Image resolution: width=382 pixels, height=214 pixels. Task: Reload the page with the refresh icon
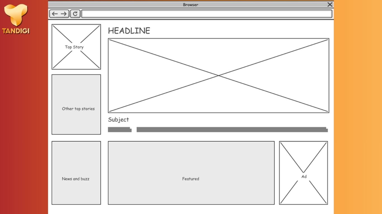click(75, 14)
